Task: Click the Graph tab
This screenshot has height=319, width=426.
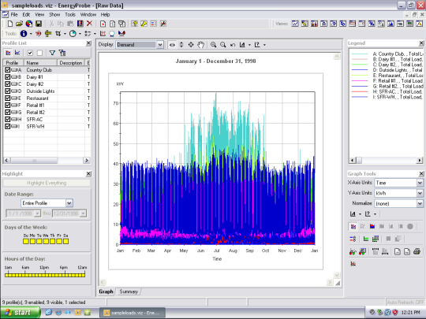Action: (x=106, y=291)
